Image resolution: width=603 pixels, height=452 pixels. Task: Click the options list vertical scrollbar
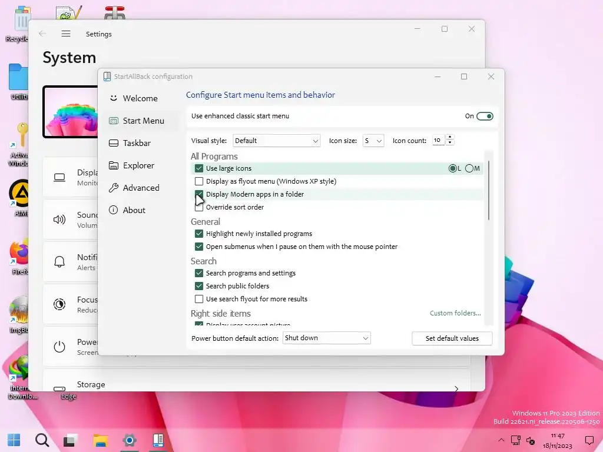488,191
